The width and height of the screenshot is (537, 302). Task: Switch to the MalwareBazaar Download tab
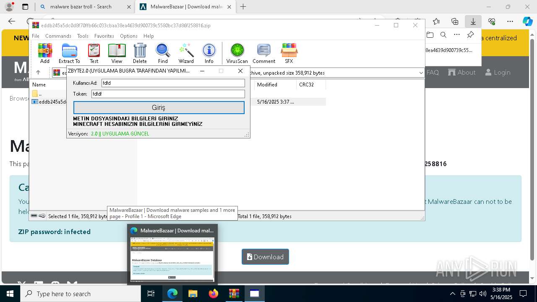(185, 7)
